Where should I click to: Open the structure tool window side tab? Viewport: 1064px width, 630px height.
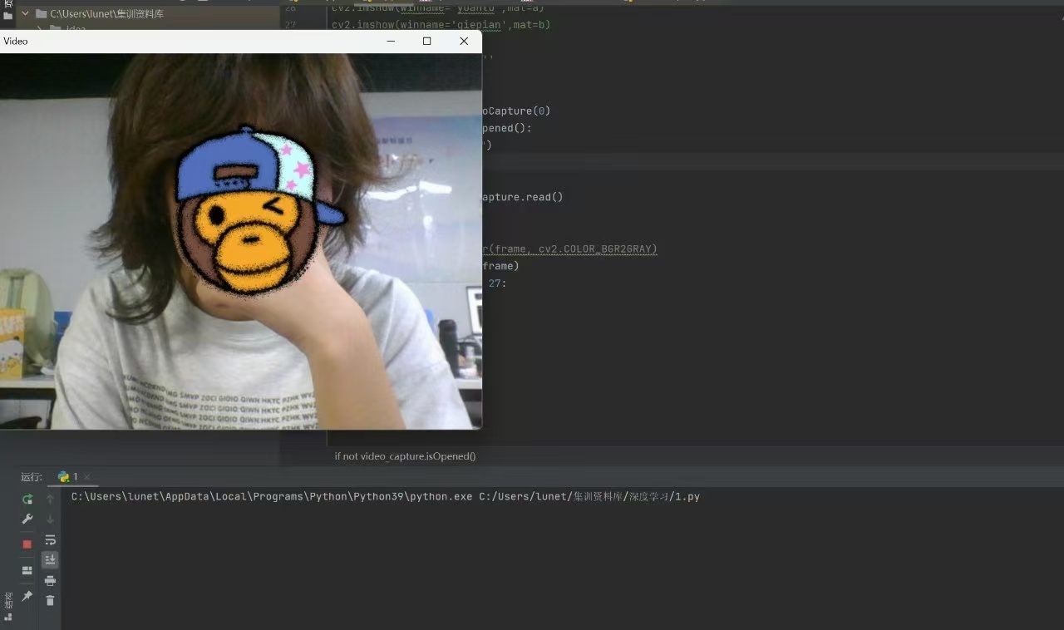pos(8,605)
